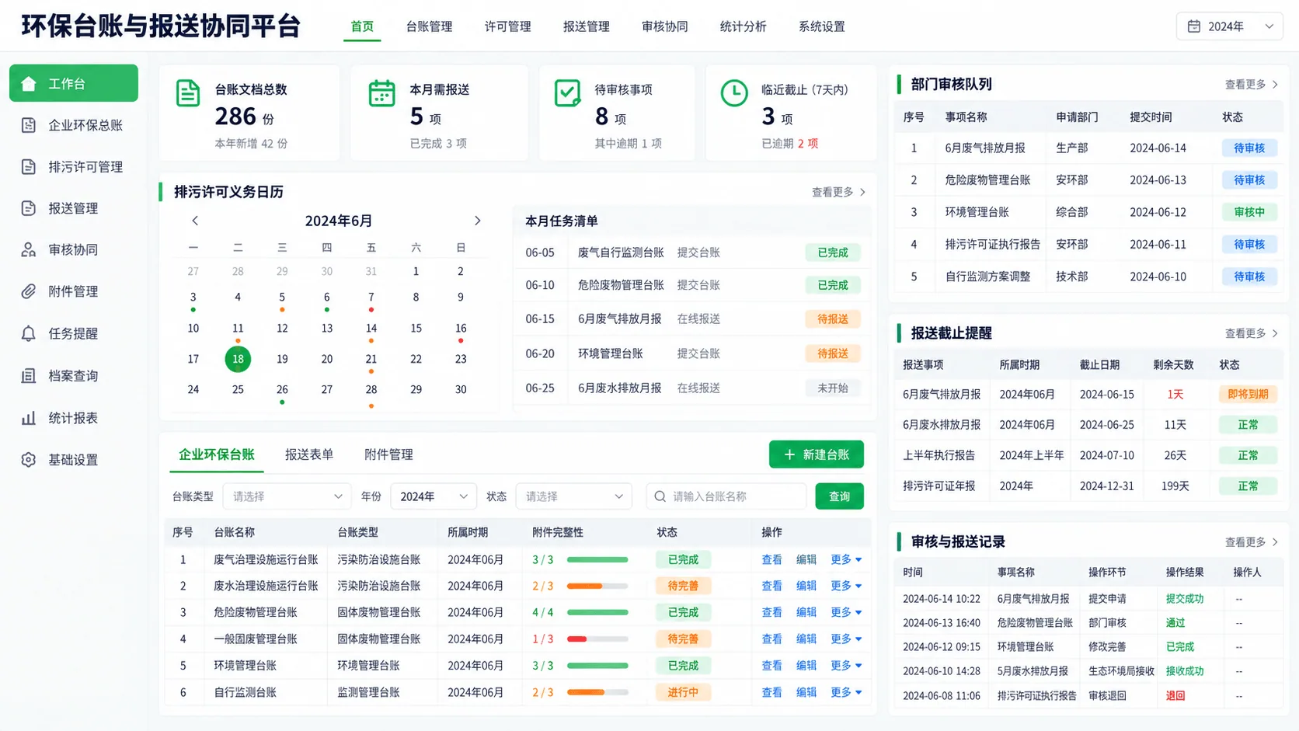The height and width of the screenshot is (731, 1299).
Task: Expand 更多 for 废气治理设施运行台账 row
Action: tap(846, 559)
